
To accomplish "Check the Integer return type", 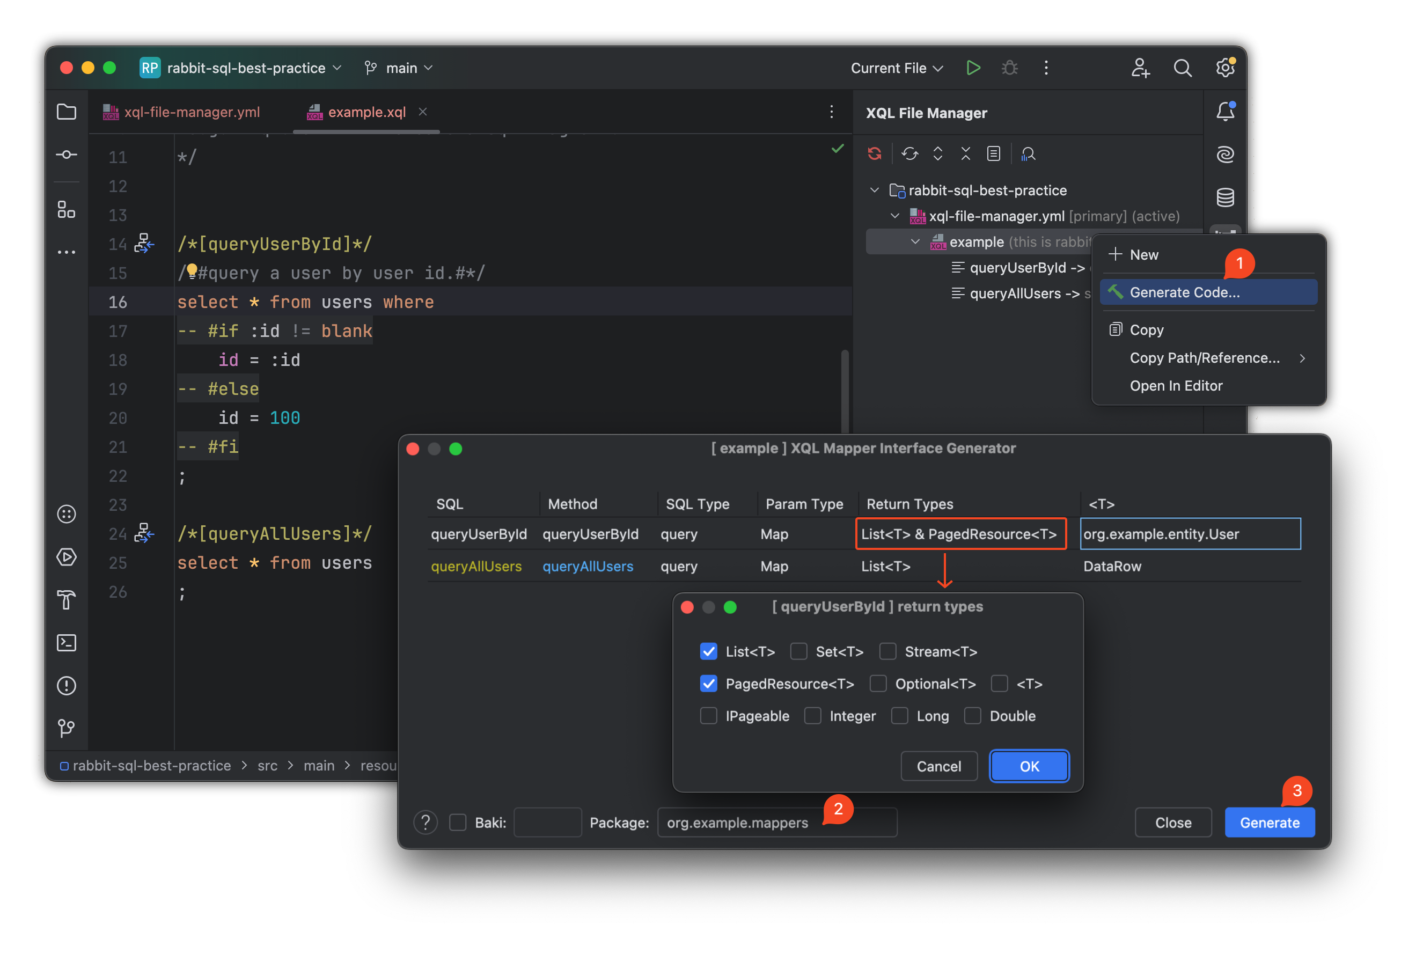I will [812, 716].
